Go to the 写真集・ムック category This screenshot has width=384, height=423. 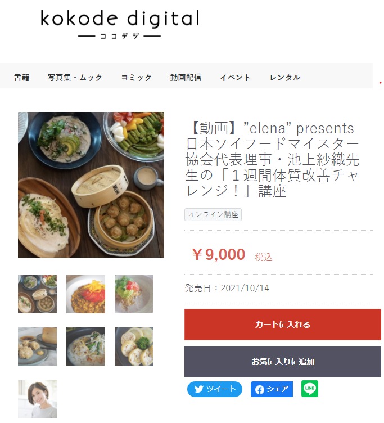[x=75, y=78]
